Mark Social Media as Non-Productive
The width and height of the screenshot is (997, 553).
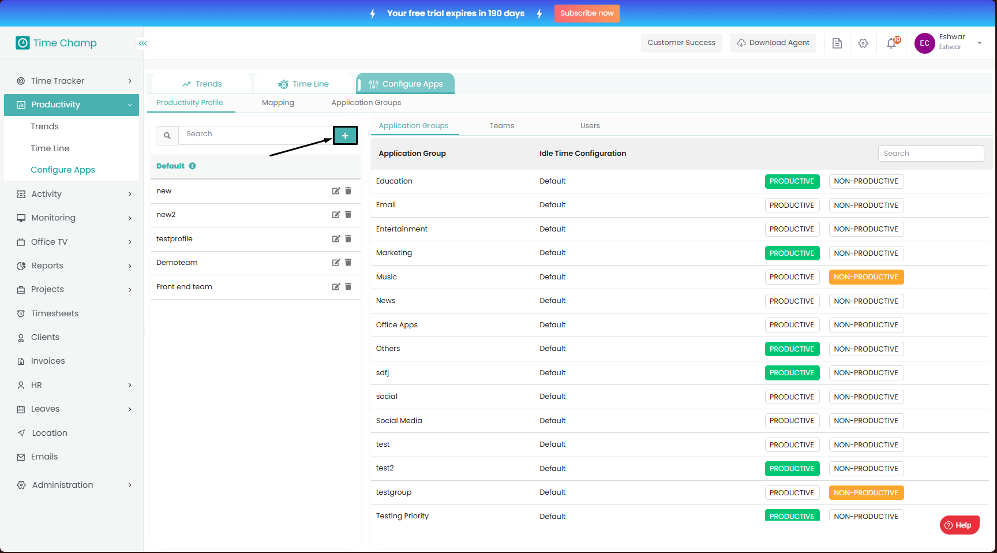866,421
